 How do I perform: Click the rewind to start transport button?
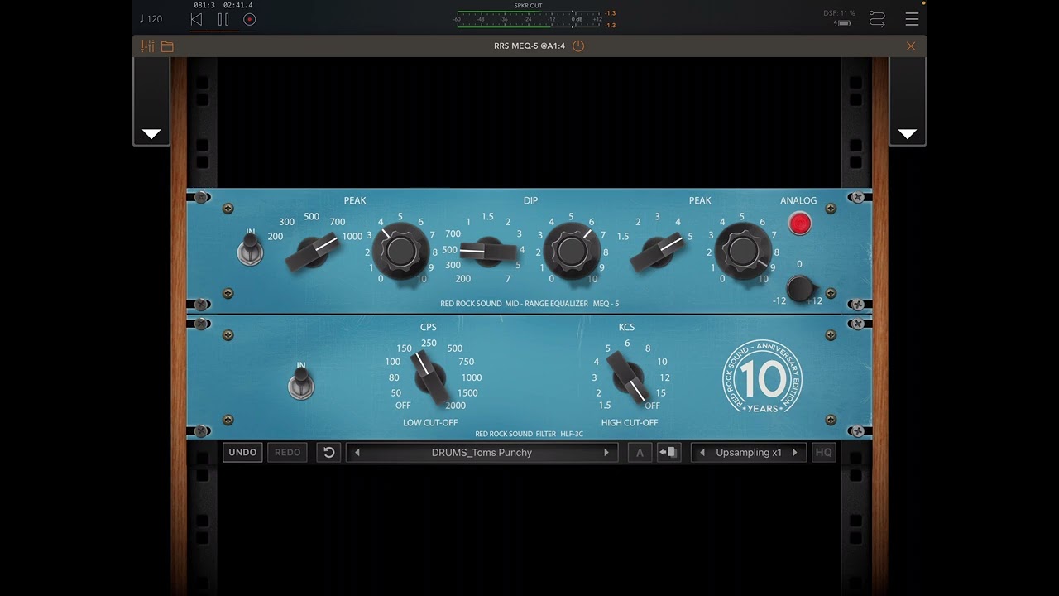(196, 19)
